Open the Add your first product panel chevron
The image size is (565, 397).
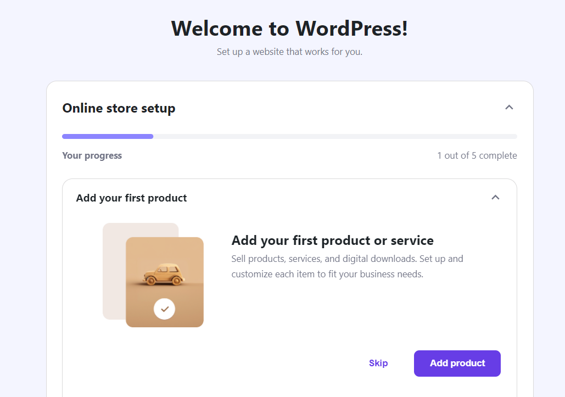pos(495,197)
